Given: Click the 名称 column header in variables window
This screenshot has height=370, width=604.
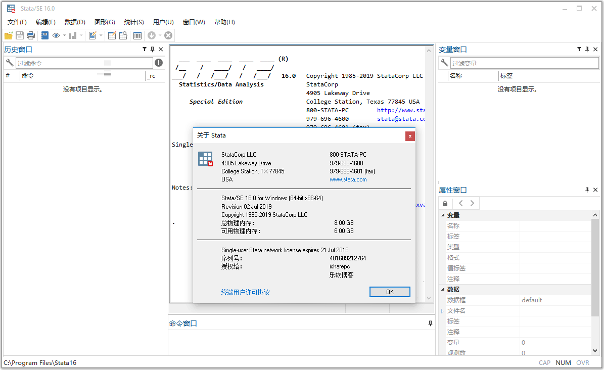Looking at the screenshot, I should click(x=473, y=75).
